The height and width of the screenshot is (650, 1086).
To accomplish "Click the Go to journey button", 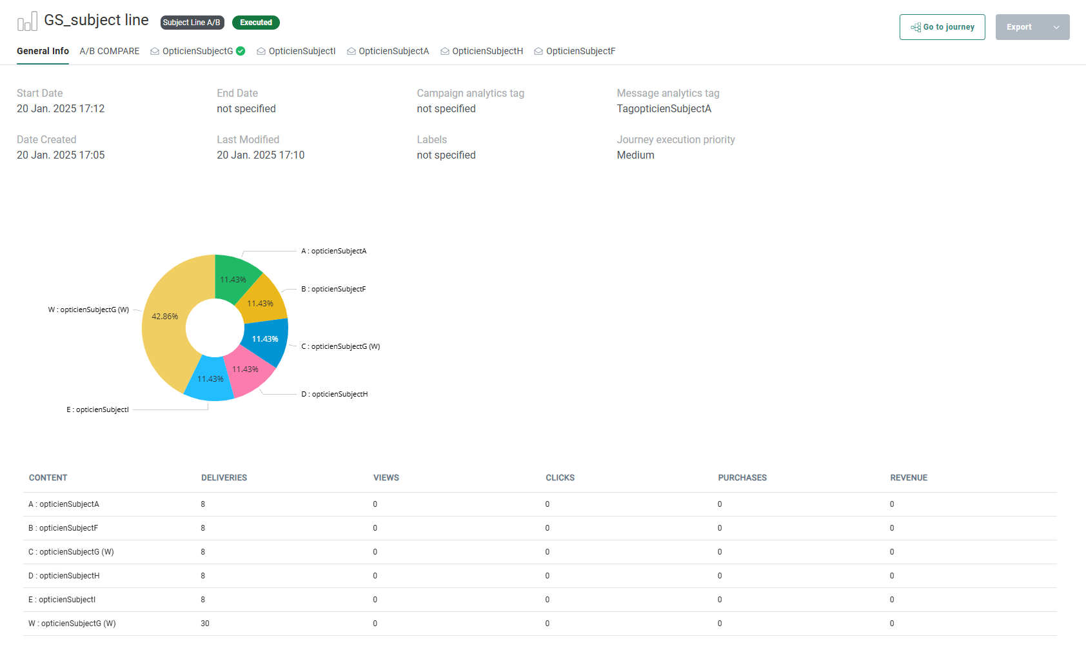I will click(x=942, y=27).
